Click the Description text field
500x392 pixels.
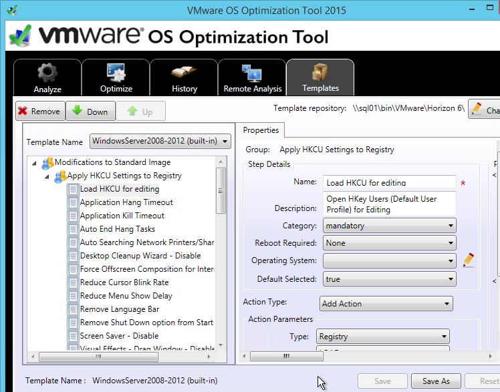pyautogui.click(x=389, y=204)
